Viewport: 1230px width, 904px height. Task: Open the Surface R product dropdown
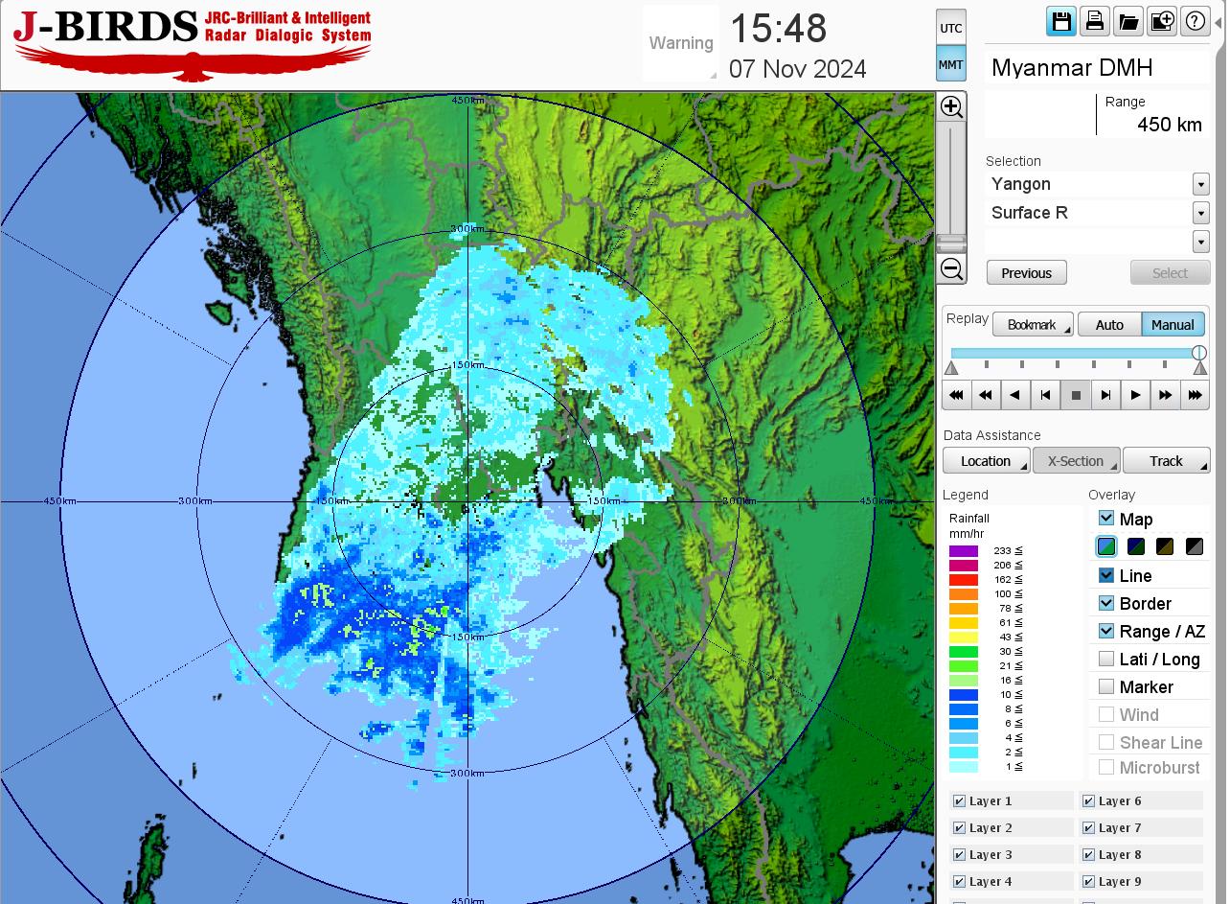[1200, 213]
